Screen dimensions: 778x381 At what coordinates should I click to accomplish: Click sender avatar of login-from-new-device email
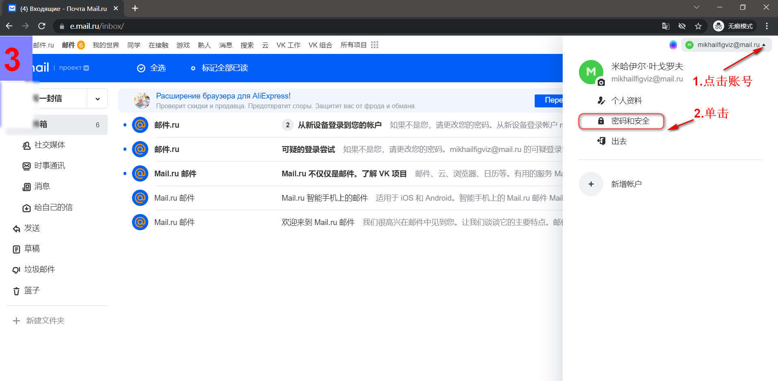(140, 125)
